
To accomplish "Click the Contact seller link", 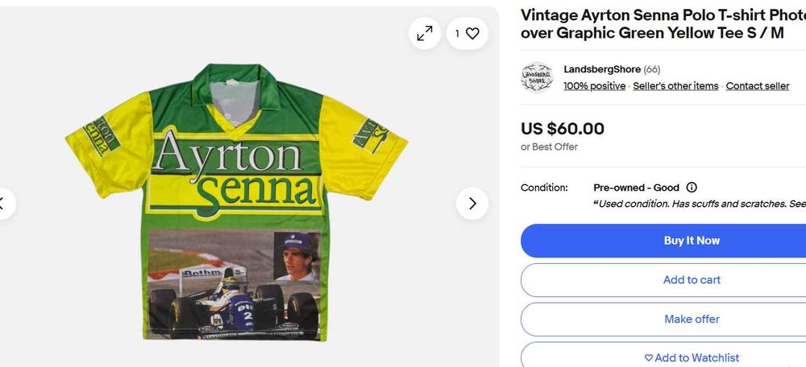I will [x=758, y=86].
